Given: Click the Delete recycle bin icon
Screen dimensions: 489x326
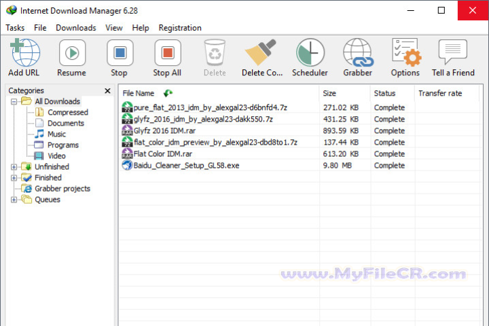Looking at the screenshot, I should [x=215, y=53].
